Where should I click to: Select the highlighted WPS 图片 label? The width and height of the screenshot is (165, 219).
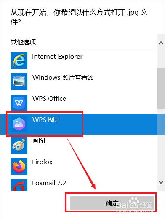click(x=47, y=120)
